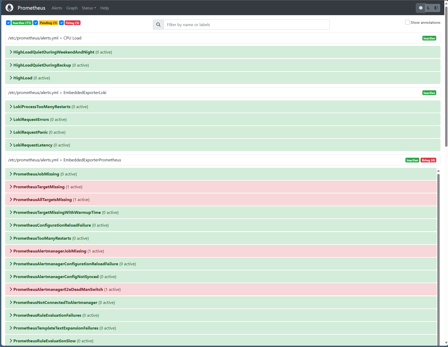Expand PrometheusJobMissing rule
The width and height of the screenshot is (448, 347).
pyautogui.click(x=221, y=174)
